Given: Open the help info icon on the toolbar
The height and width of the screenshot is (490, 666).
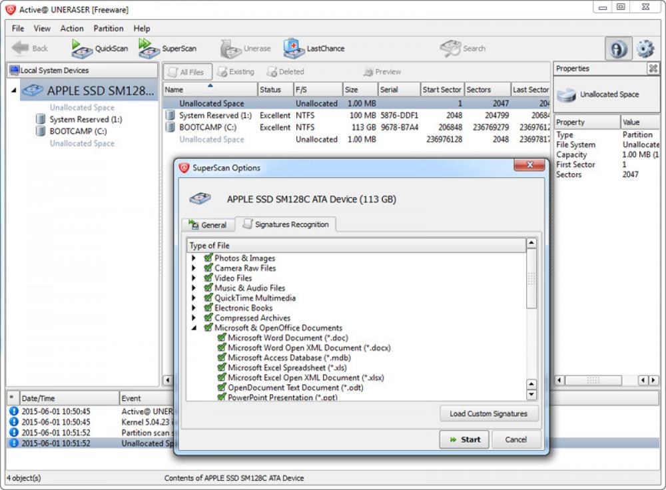Looking at the screenshot, I should pos(618,48).
